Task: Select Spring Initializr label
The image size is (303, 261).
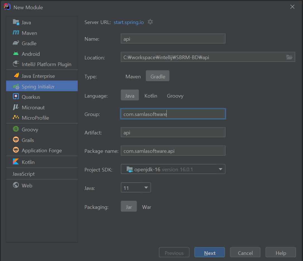Action: pos(38,87)
